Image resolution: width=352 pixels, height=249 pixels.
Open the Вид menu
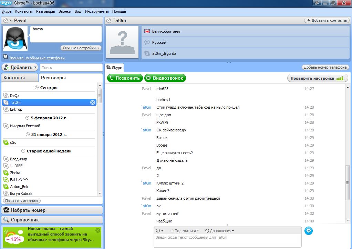pos(78,11)
